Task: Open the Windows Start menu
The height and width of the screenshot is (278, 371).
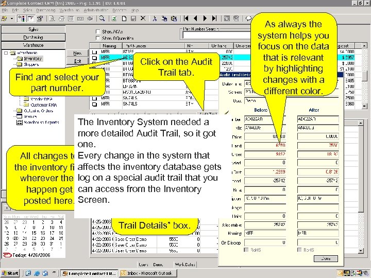Action: point(10,273)
